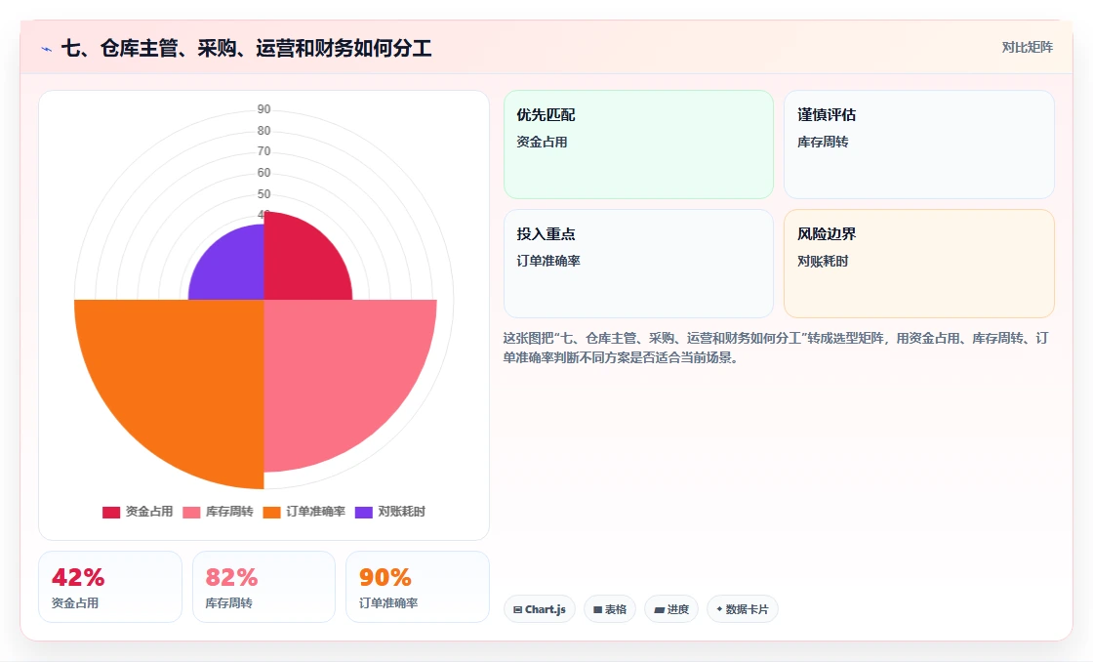Click the 80 axis tick label on the chart
The height and width of the screenshot is (662, 1093).
click(x=263, y=131)
